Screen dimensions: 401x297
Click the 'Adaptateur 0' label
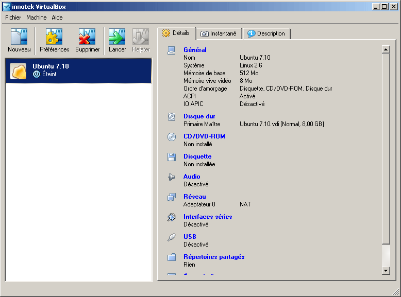pyautogui.click(x=199, y=204)
